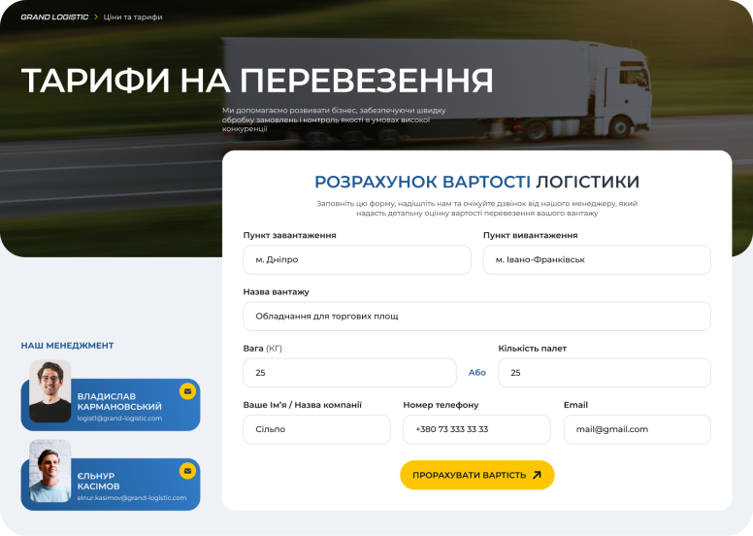The width and height of the screenshot is (753, 536).
Task: Click the Наш менеджмент heading
Action: (67, 345)
